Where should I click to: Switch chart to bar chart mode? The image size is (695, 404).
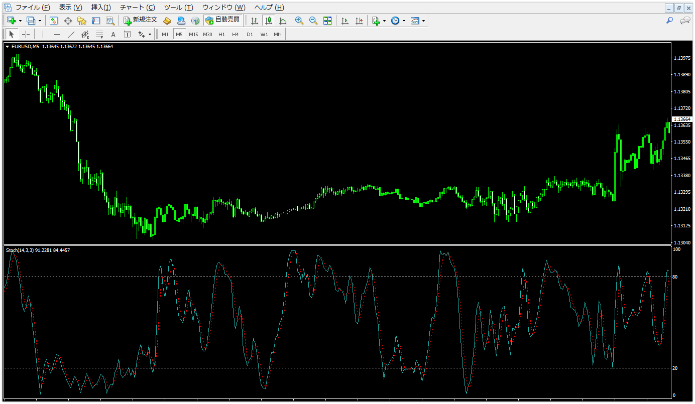coord(255,21)
